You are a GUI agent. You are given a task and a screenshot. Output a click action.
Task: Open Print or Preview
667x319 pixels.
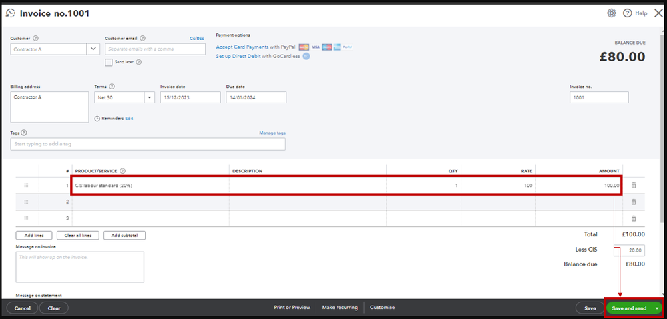(292, 308)
